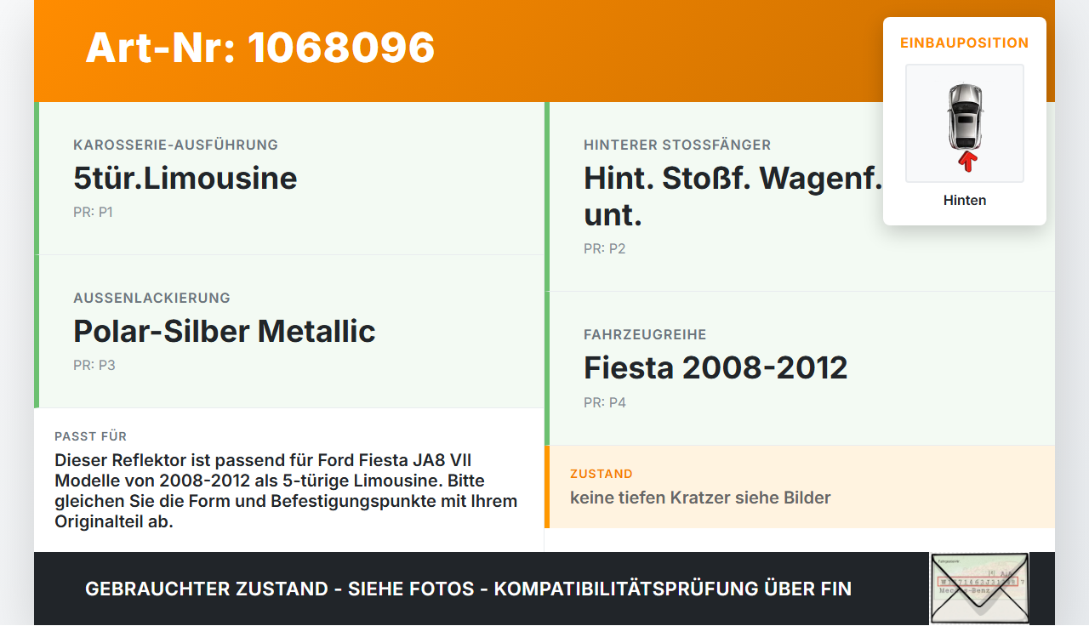1089x626 pixels.
Task: Click 'Fiesta 2008-2012' vehicle series value
Action: [x=716, y=367]
